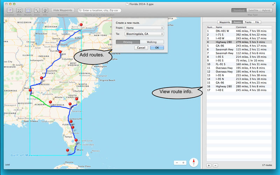The image size is (280, 175).
Task: Select Walking route mode
Action: point(152,42)
